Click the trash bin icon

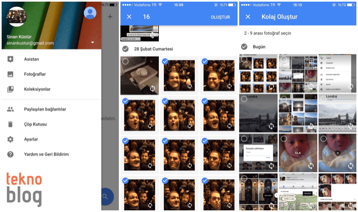(10, 124)
